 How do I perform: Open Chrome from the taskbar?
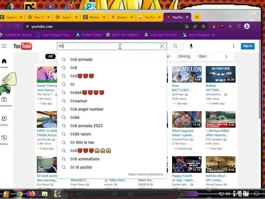click(19, 194)
